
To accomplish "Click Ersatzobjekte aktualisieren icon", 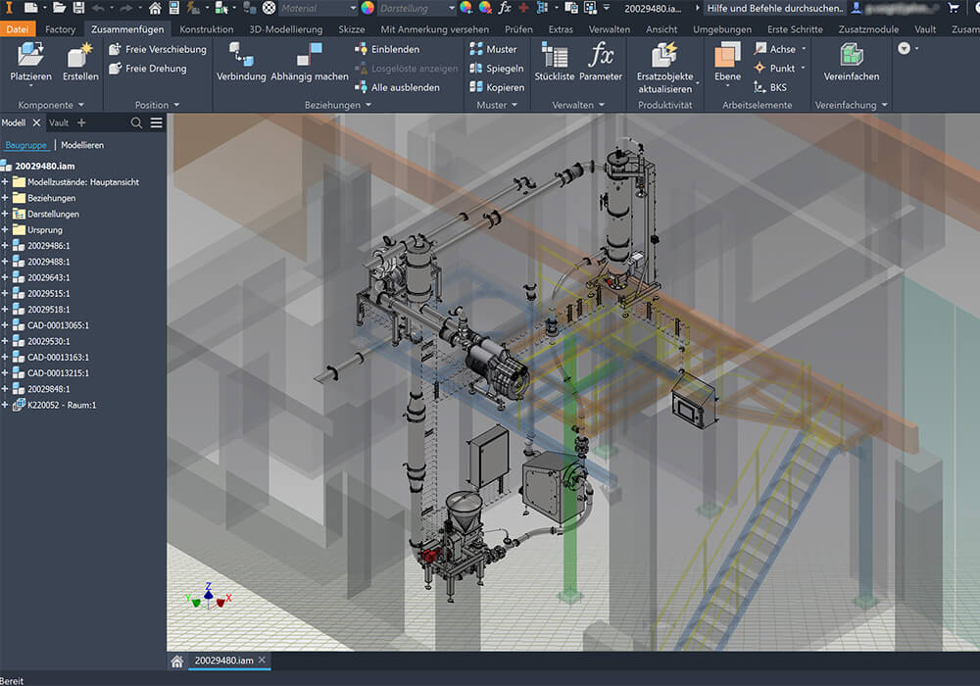I will [664, 55].
